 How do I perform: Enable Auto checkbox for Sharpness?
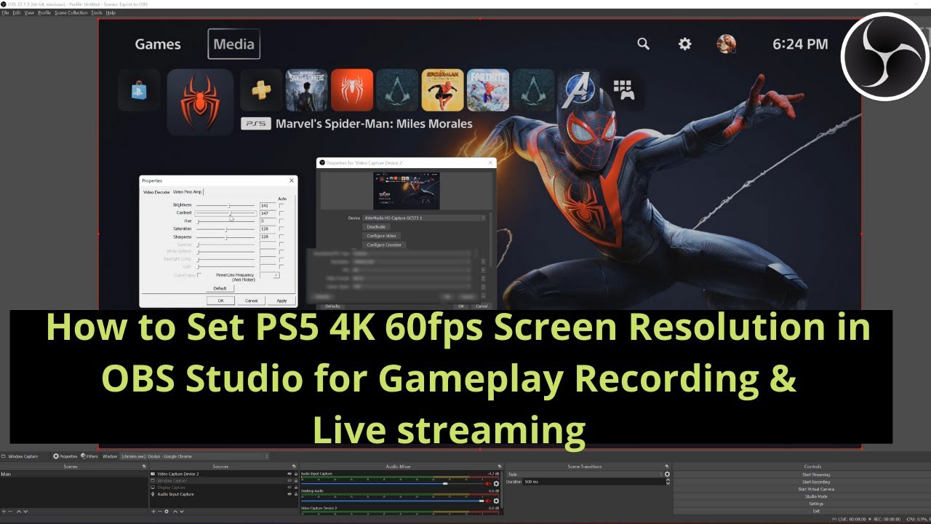tap(281, 237)
